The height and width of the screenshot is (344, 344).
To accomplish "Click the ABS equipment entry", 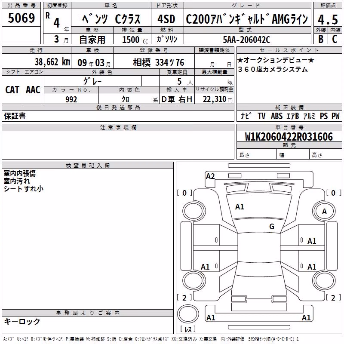I will (276, 116).
